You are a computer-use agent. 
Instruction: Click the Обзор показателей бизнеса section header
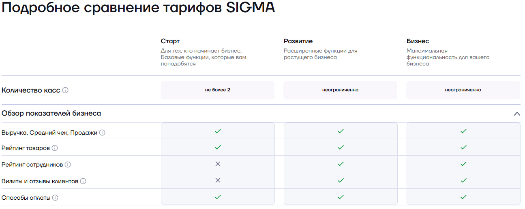click(51, 114)
